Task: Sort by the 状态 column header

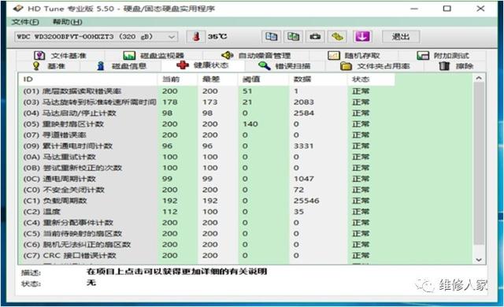Action: [x=371, y=80]
